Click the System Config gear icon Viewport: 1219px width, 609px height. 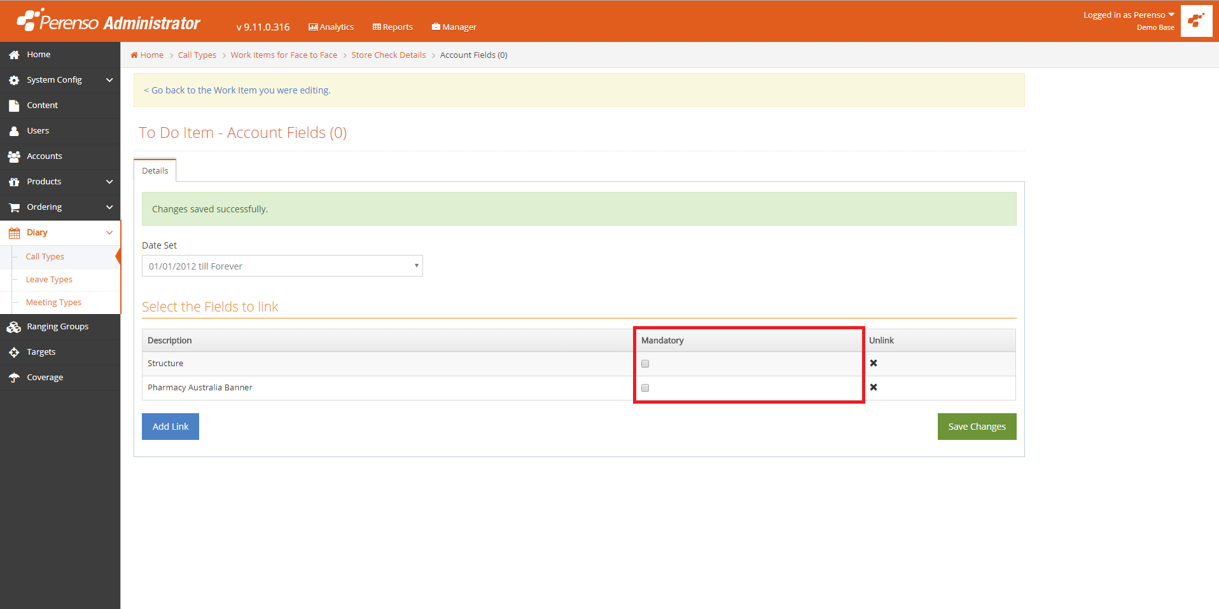[14, 80]
